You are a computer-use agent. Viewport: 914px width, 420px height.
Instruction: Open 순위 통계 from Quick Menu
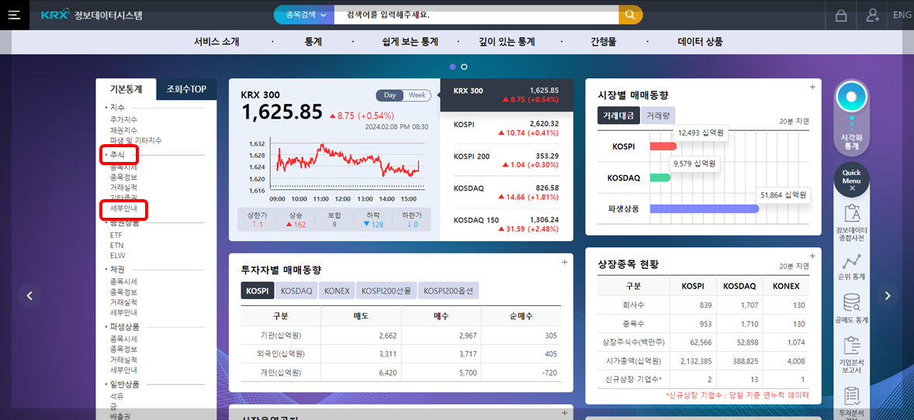point(852,267)
